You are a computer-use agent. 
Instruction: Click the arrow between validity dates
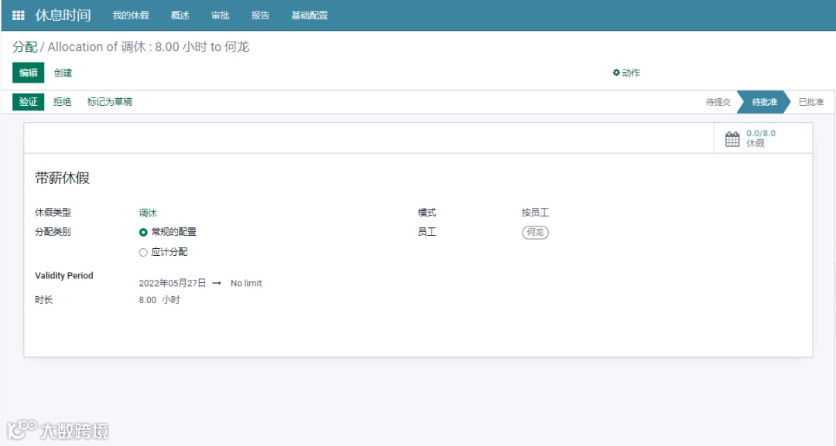[217, 283]
